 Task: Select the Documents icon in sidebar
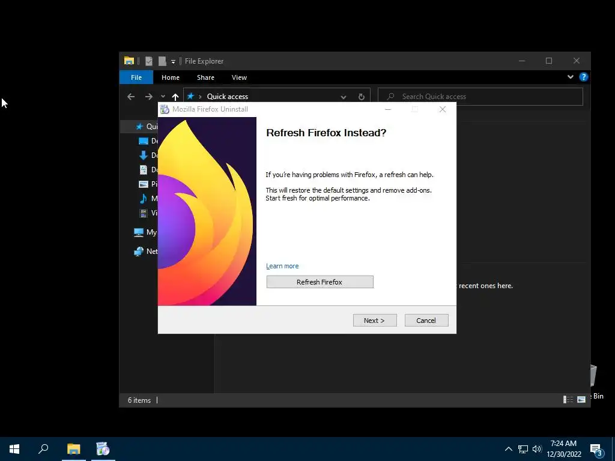[144, 169]
